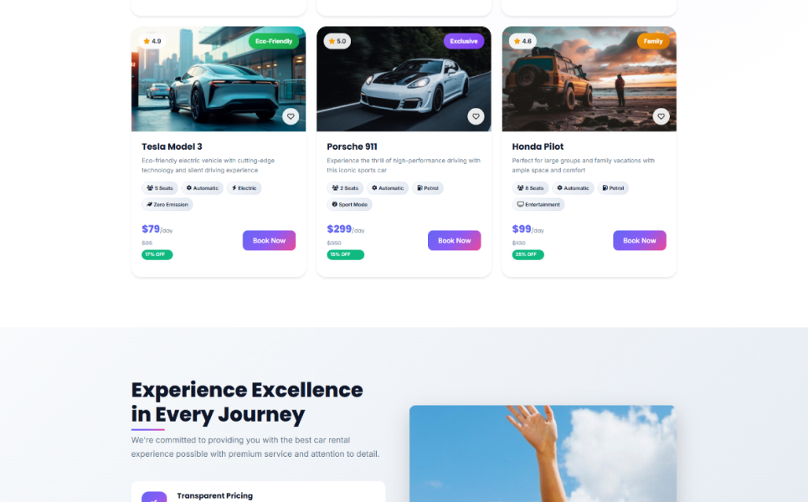Click the Transparent Pricing check icon

(x=154, y=497)
